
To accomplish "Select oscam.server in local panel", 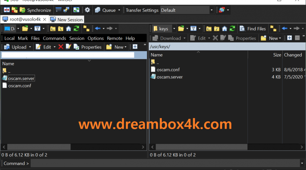I will [x=21, y=78].
